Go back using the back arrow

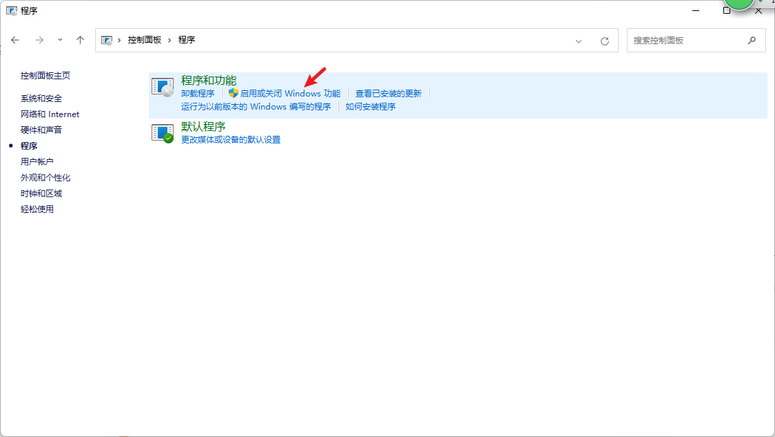15,40
